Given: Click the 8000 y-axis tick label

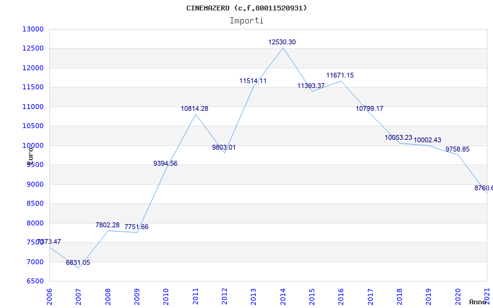Looking at the screenshot, I should coord(35,223).
